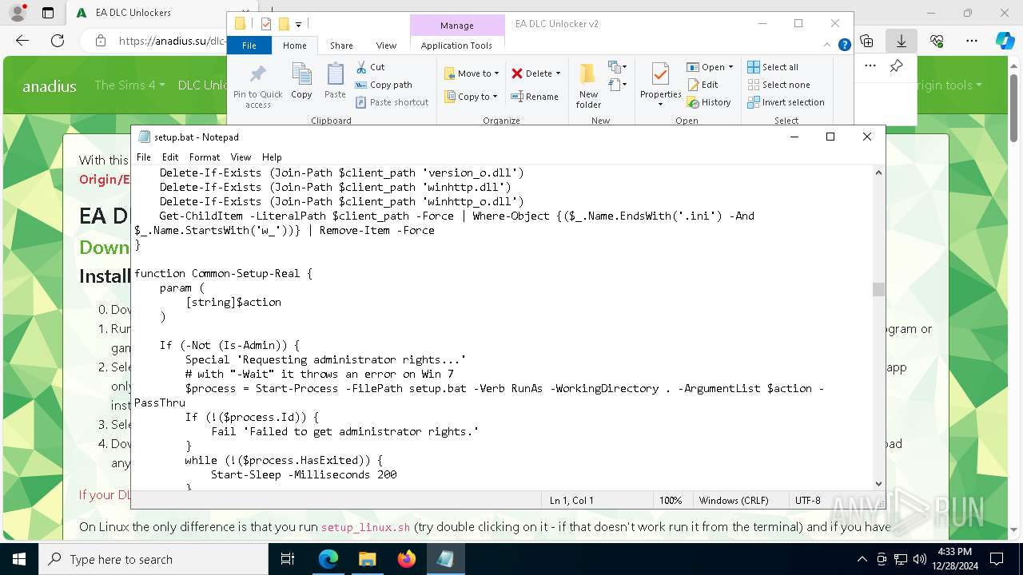Show hidden system tray icons

click(x=862, y=559)
